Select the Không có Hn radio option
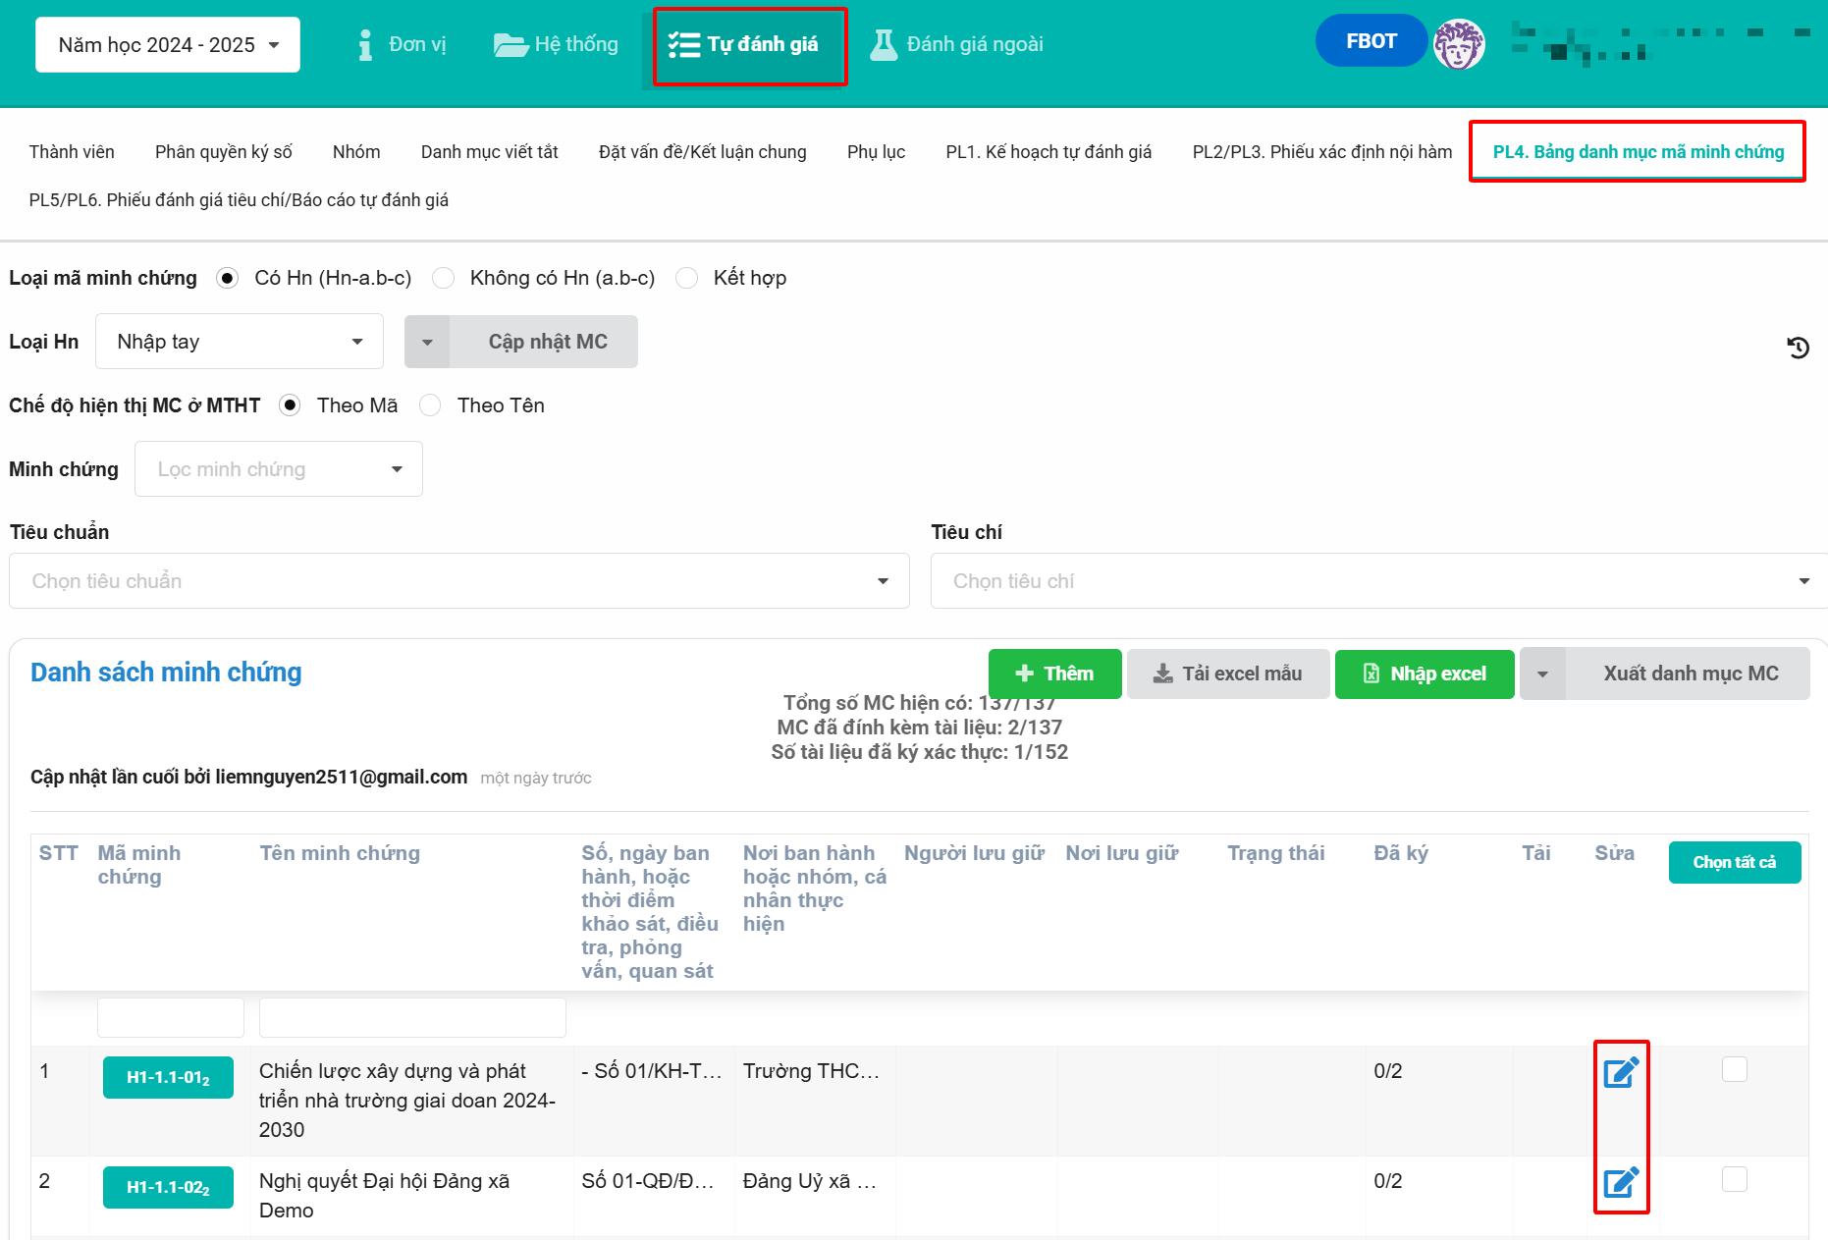1828x1240 pixels. coord(444,278)
